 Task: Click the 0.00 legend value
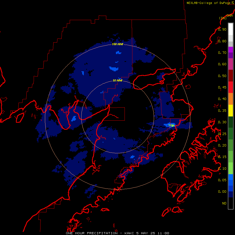(222, 192)
